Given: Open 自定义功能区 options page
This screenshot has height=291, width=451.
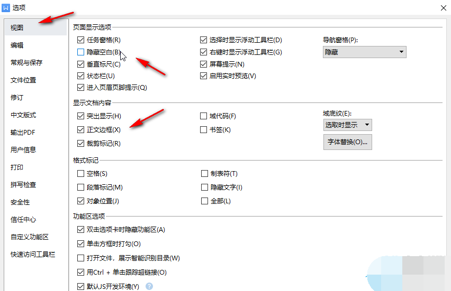Looking at the screenshot, I should click(30, 237).
